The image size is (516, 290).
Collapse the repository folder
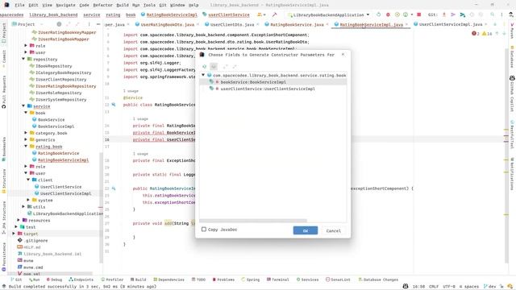tap(23, 59)
